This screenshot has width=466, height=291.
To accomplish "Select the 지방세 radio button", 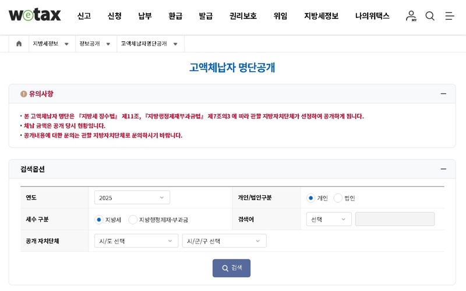I will (x=98, y=219).
